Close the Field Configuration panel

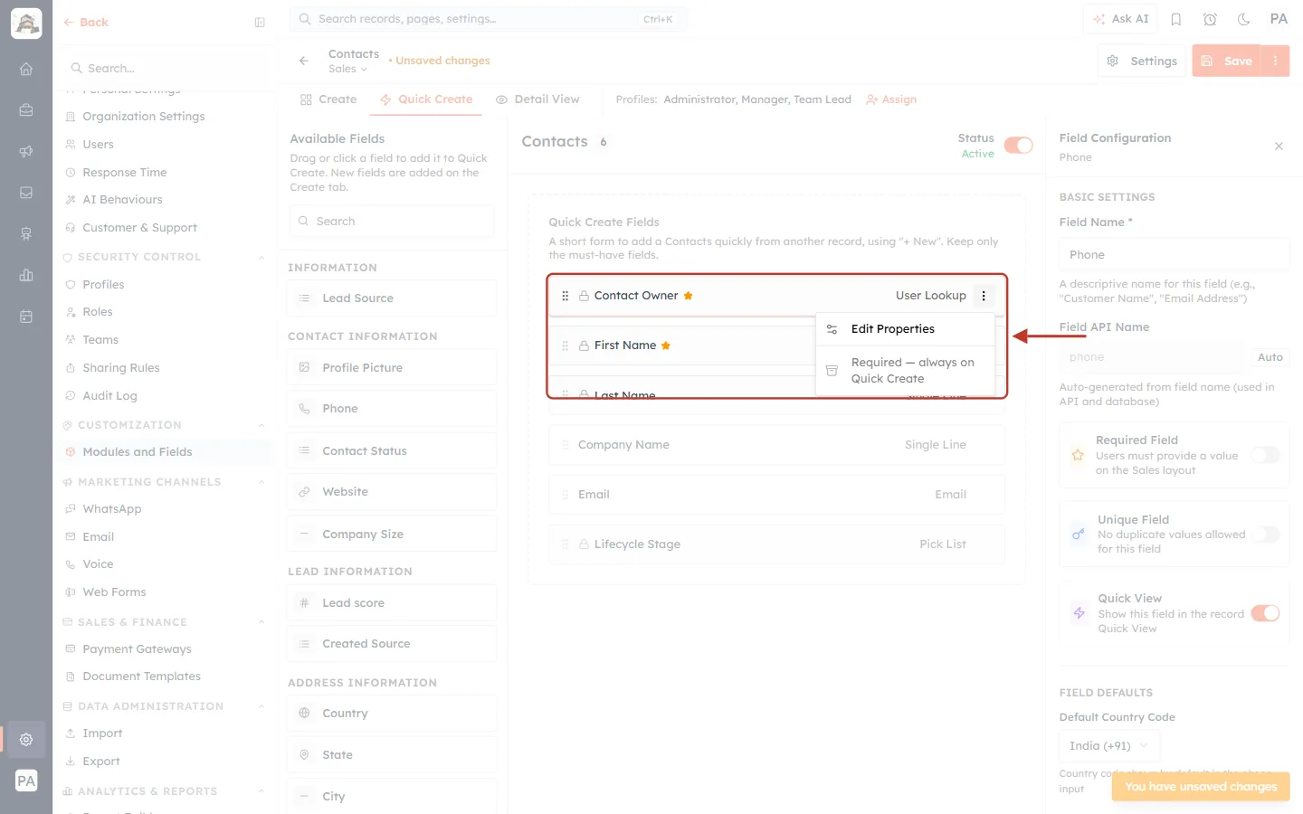[1279, 147]
